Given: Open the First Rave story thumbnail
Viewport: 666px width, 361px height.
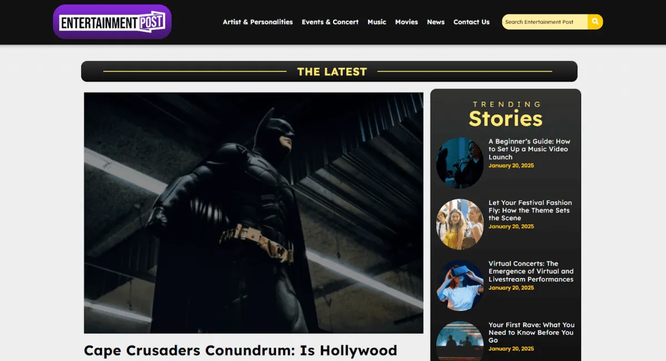Looking at the screenshot, I should (460, 341).
